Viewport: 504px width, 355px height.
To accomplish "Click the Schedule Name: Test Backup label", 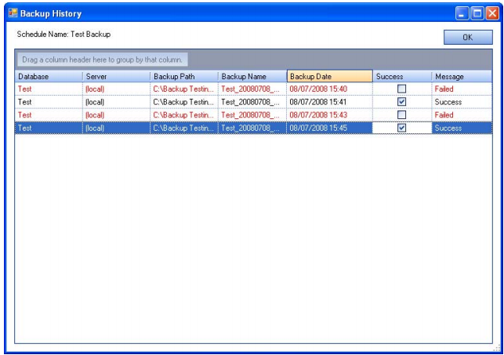I will point(63,34).
